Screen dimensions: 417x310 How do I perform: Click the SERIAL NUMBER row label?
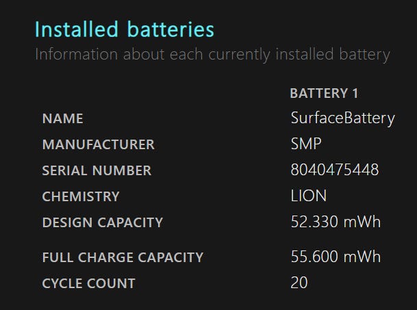click(x=97, y=170)
